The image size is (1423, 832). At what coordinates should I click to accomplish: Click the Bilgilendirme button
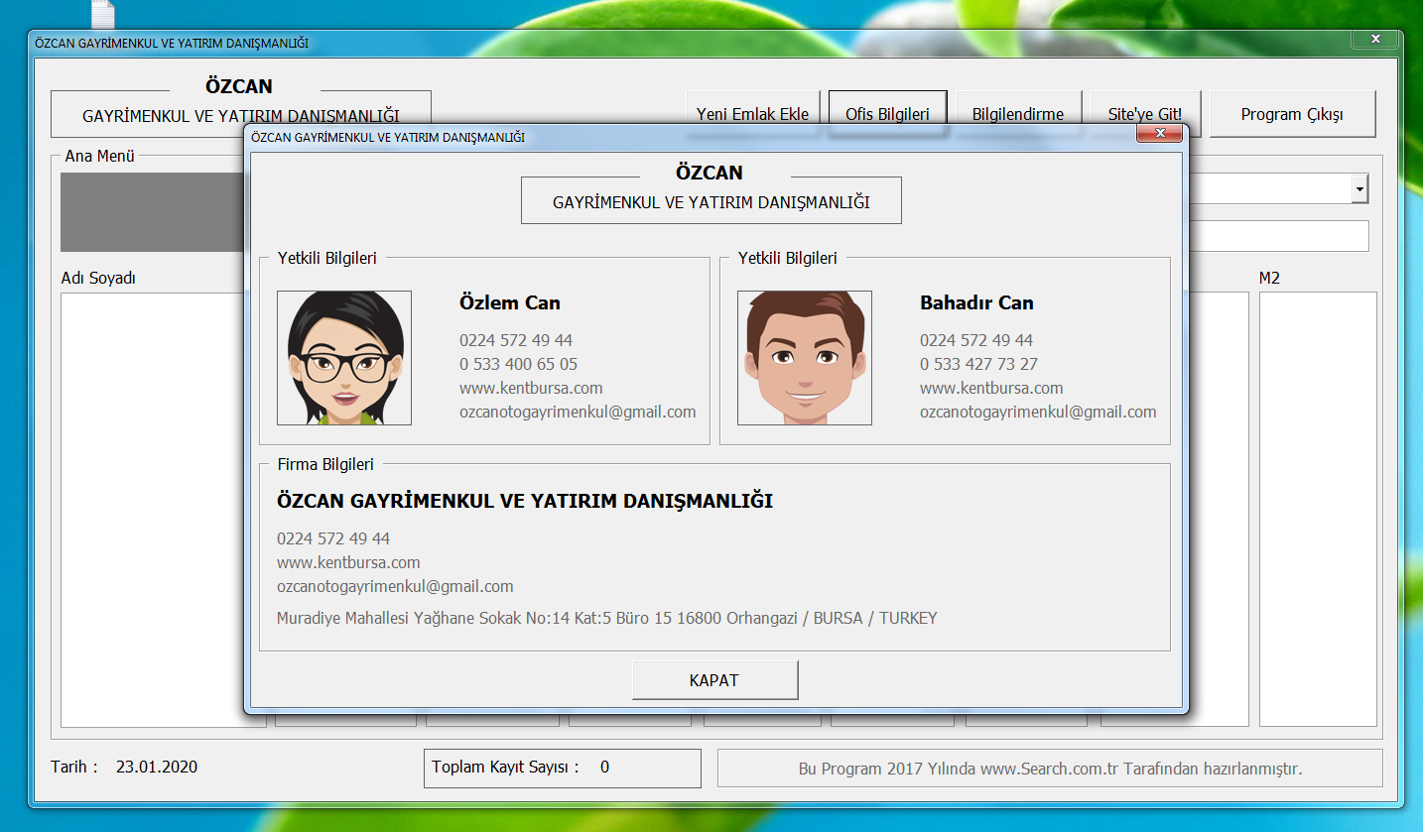(1017, 114)
